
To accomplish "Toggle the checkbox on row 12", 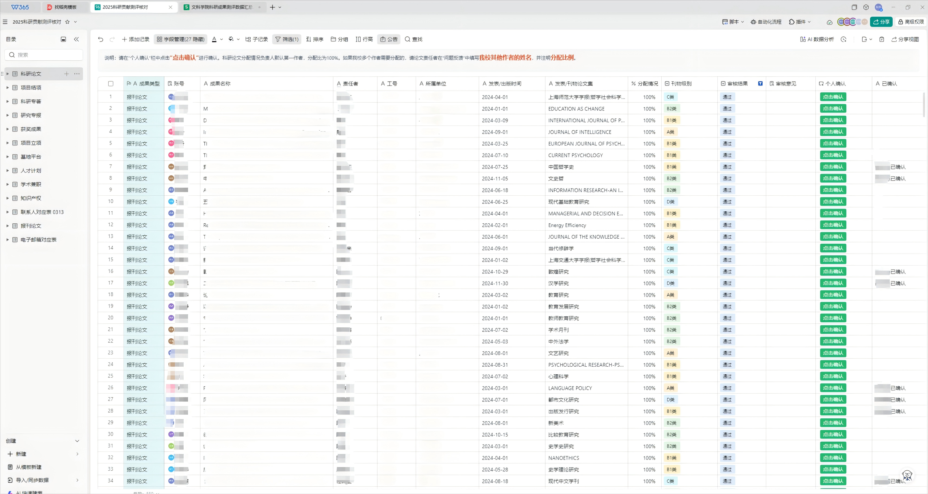I will point(111,225).
